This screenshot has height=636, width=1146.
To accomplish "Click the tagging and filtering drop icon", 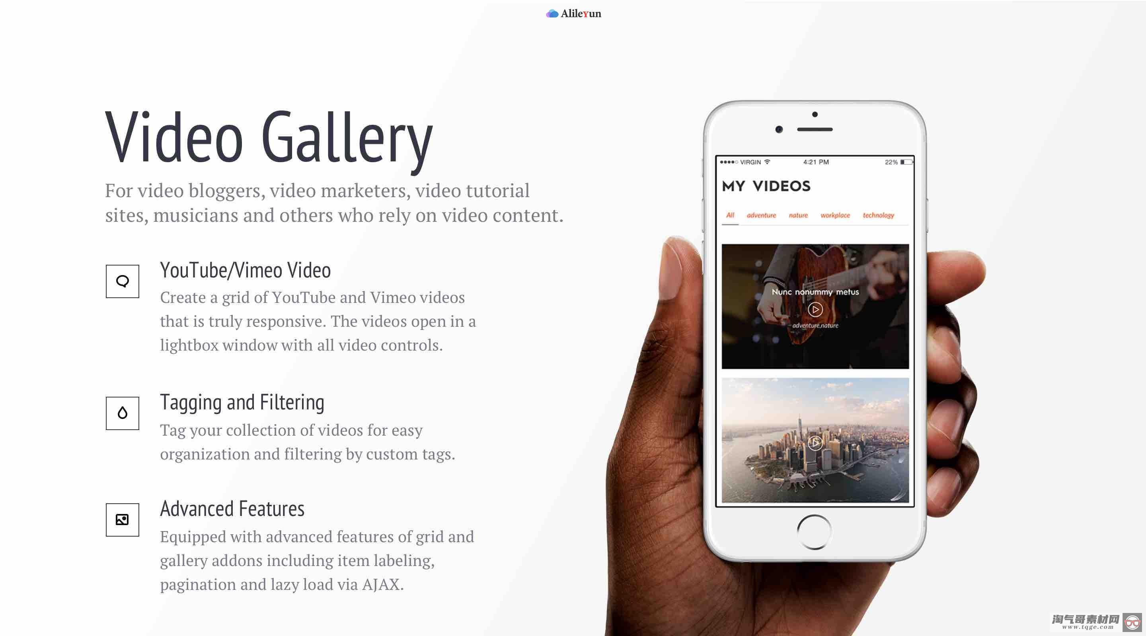I will tap(122, 413).
